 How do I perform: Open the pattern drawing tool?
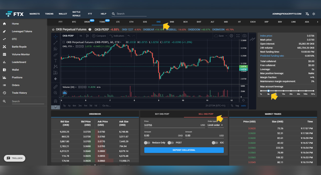pyautogui.click(x=56, y=67)
